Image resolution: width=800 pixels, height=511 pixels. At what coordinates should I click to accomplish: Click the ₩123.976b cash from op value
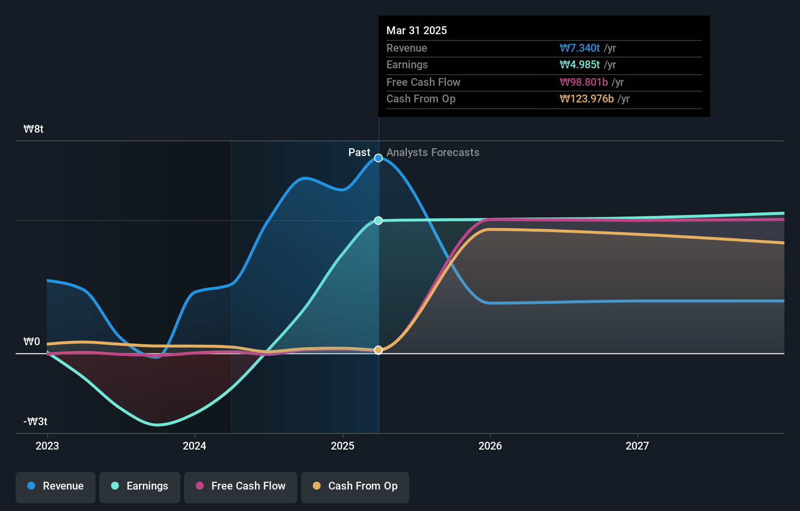587,99
